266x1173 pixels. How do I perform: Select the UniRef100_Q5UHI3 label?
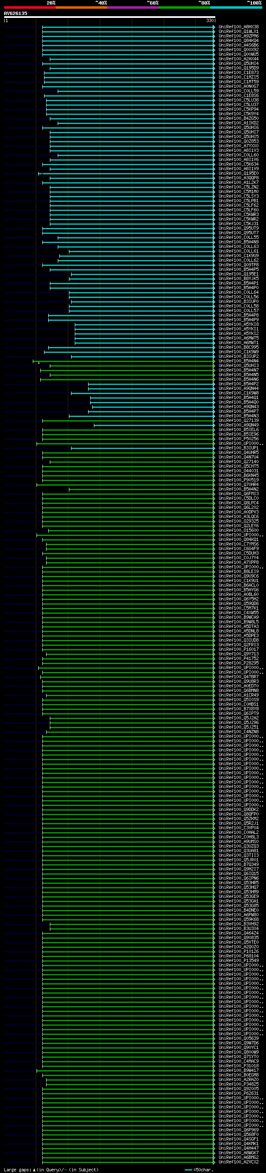pos(239,366)
